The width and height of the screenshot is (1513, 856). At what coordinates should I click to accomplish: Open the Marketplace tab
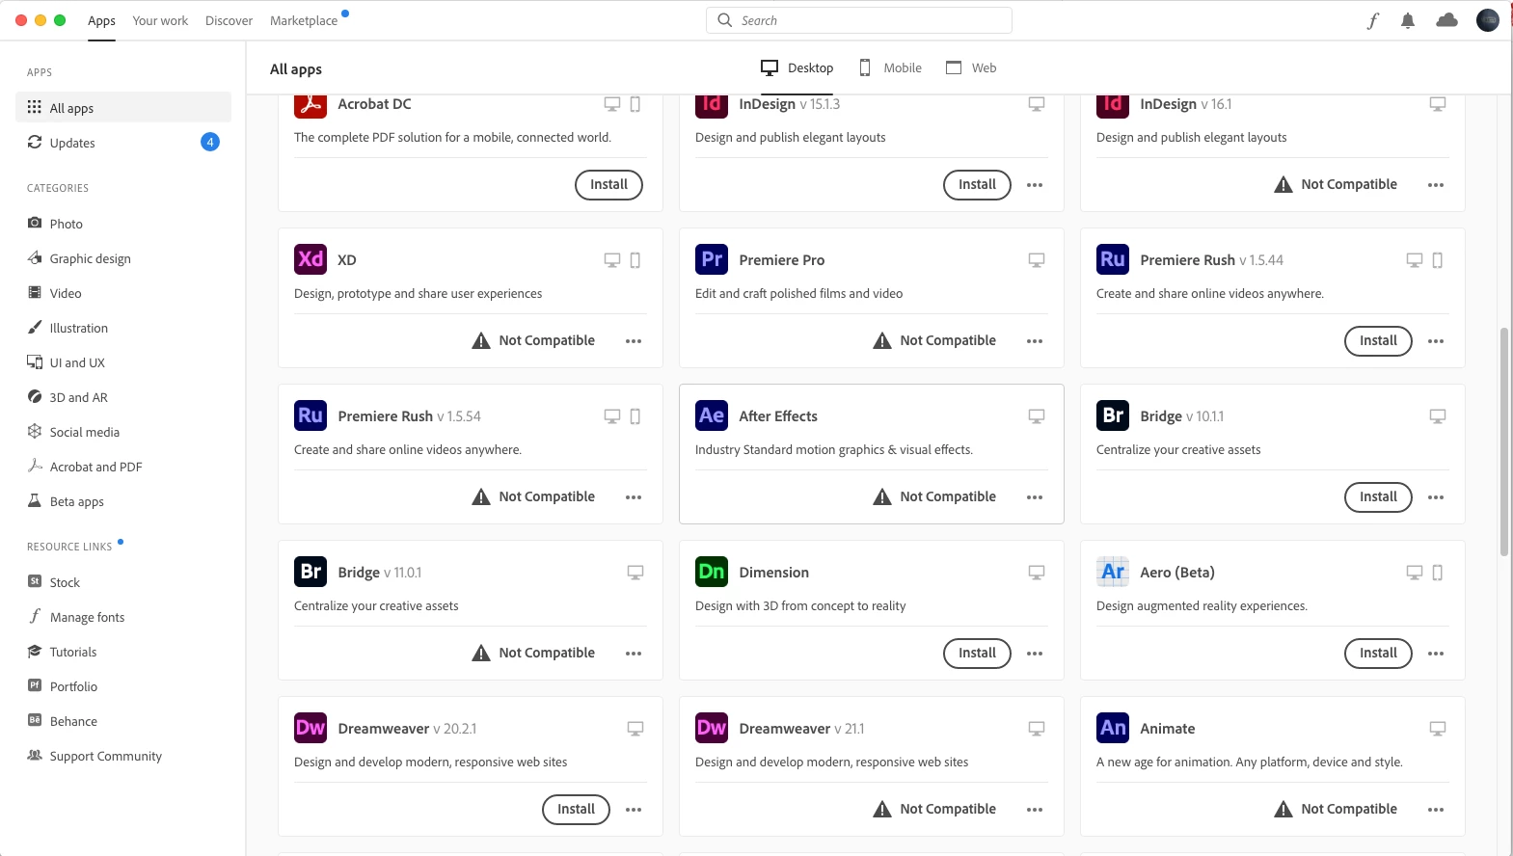click(304, 20)
